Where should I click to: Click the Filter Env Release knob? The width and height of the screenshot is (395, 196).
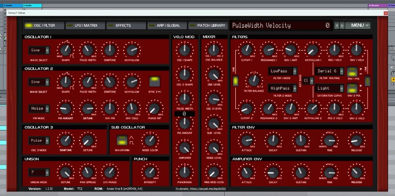356,140
